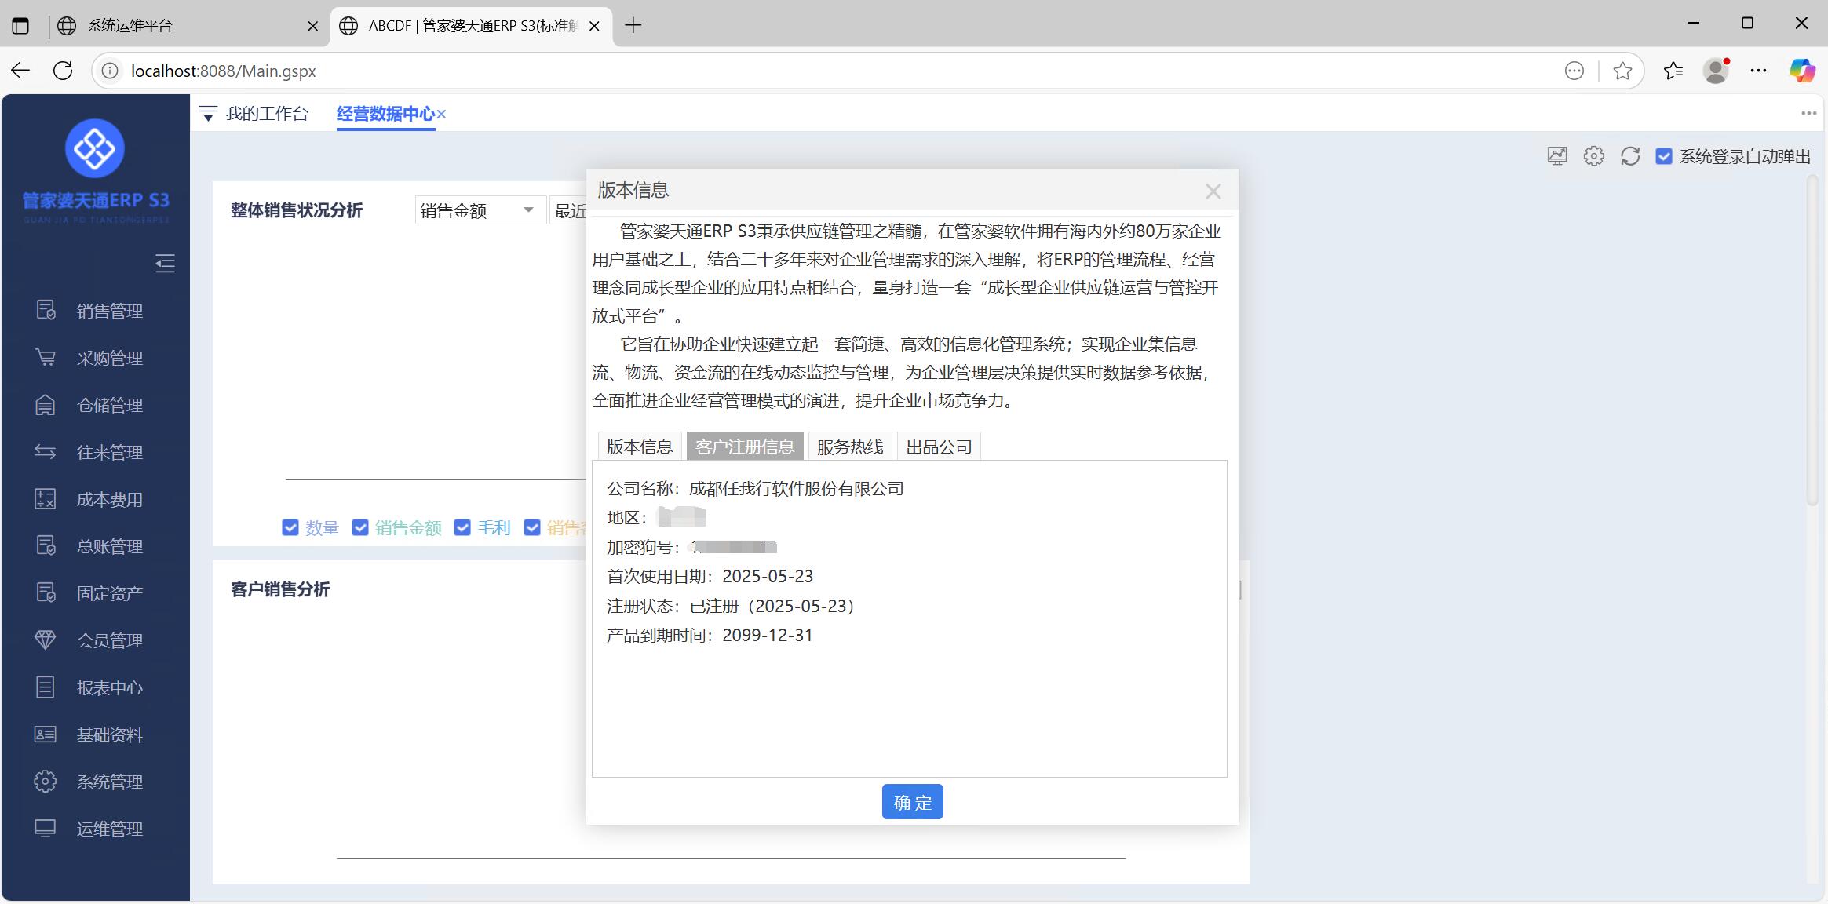Toggle the 系统登录自动弹出 checkbox
This screenshot has width=1828, height=904.
(x=1663, y=156)
